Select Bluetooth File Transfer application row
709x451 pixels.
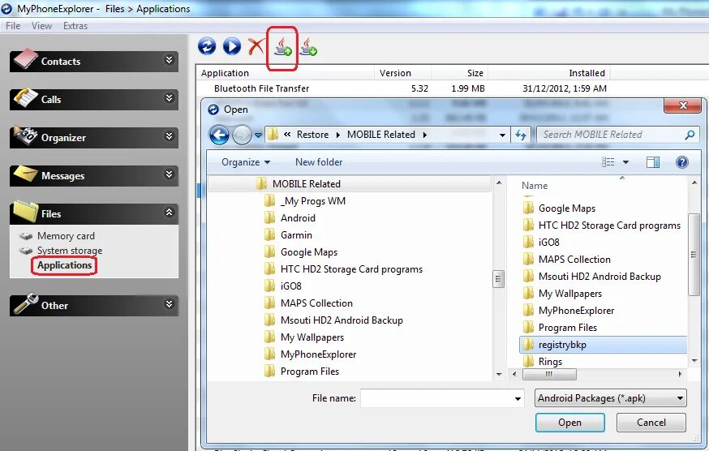pyautogui.click(x=402, y=88)
